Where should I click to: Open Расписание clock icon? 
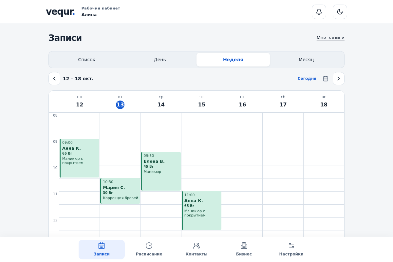pyautogui.click(x=149, y=246)
